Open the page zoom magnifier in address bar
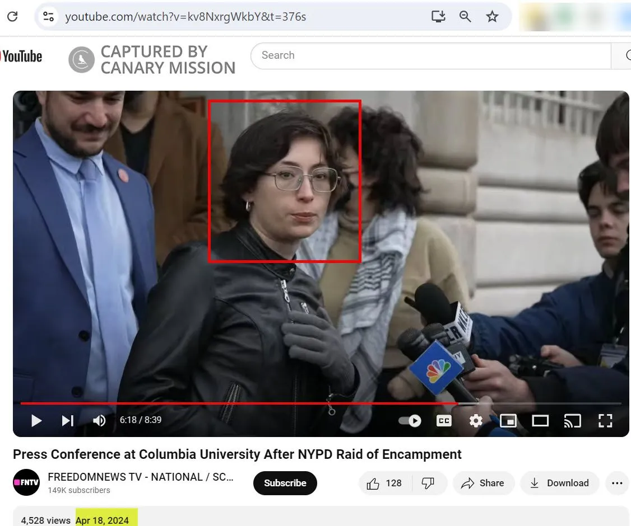631x526 pixels. tap(465, 16)
